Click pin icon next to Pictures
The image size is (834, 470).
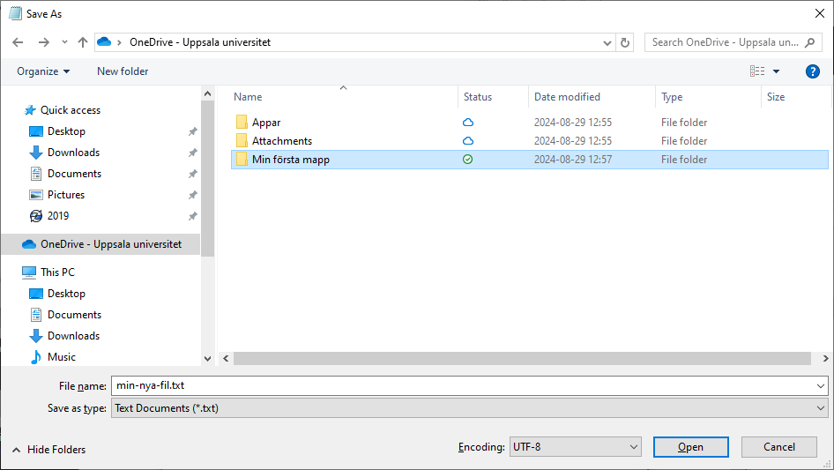pyautogui.click(x=192, y=195)
